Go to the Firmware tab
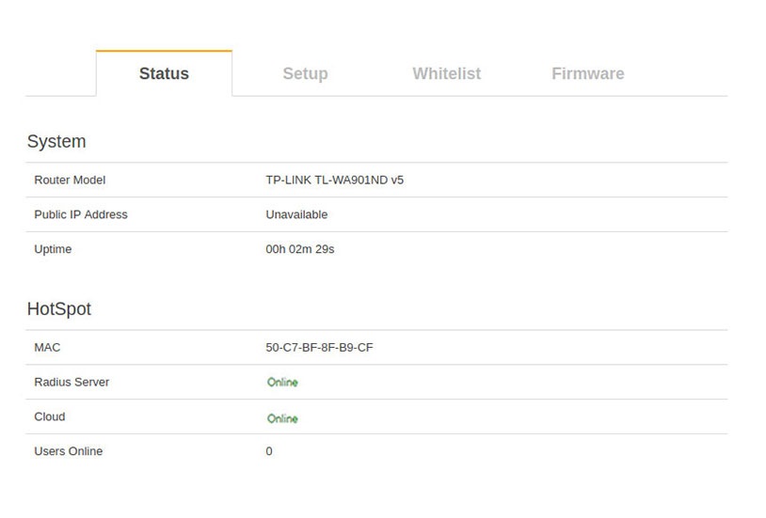This screenshot has height=518, width=766. pyautogui.click(x=588, y=73)
